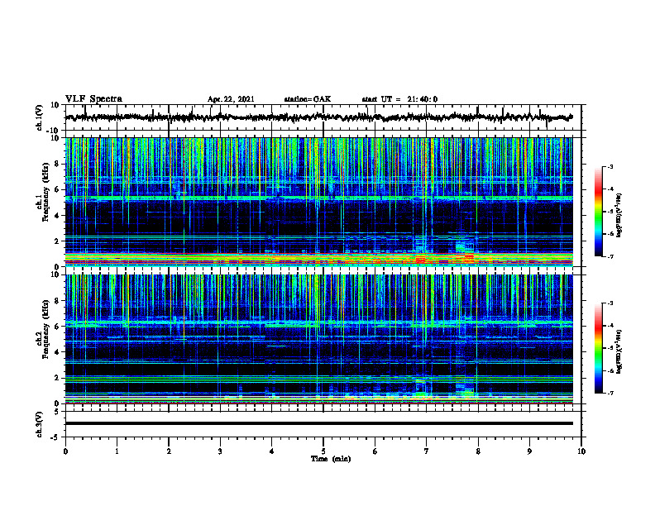Click the thick ch.3 flat signal line

[x=318, y=423]
